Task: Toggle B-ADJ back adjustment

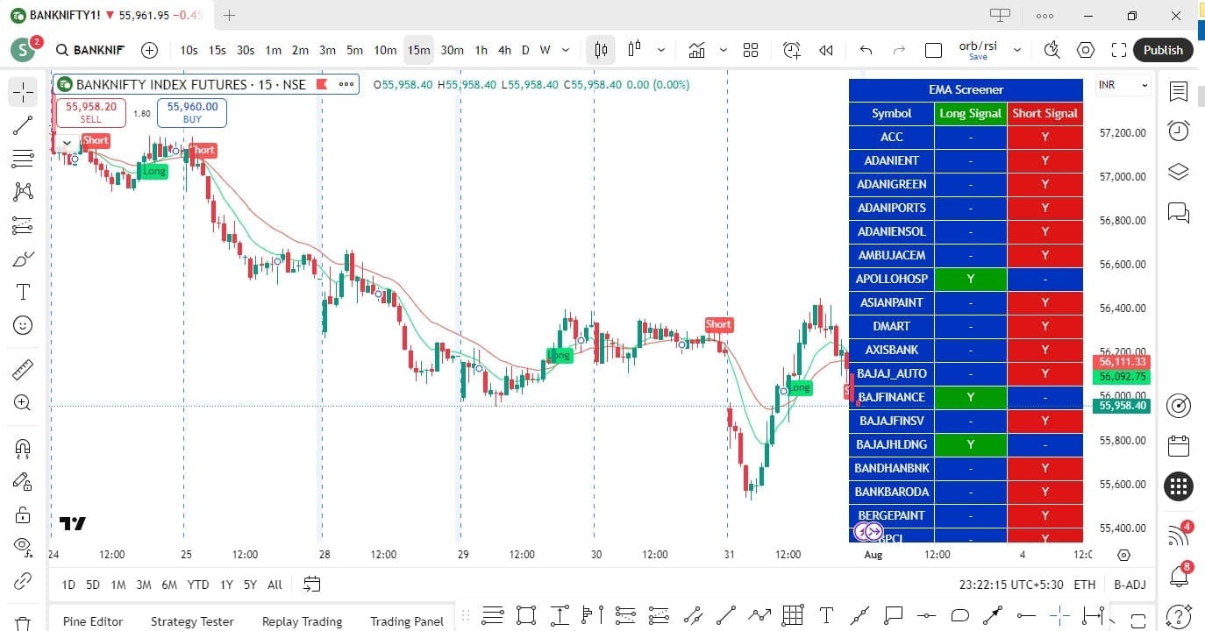Action: pos(1130,585)
